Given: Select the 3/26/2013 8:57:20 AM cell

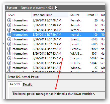Looking at the screenshot, I should point(47,30).
